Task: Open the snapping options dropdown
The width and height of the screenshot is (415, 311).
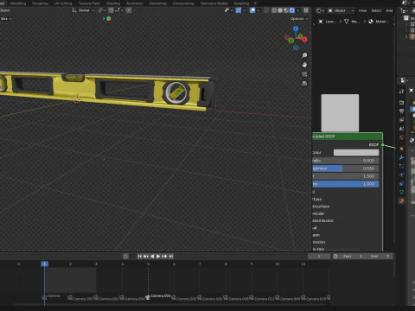Action: click(x=119, y=10)
